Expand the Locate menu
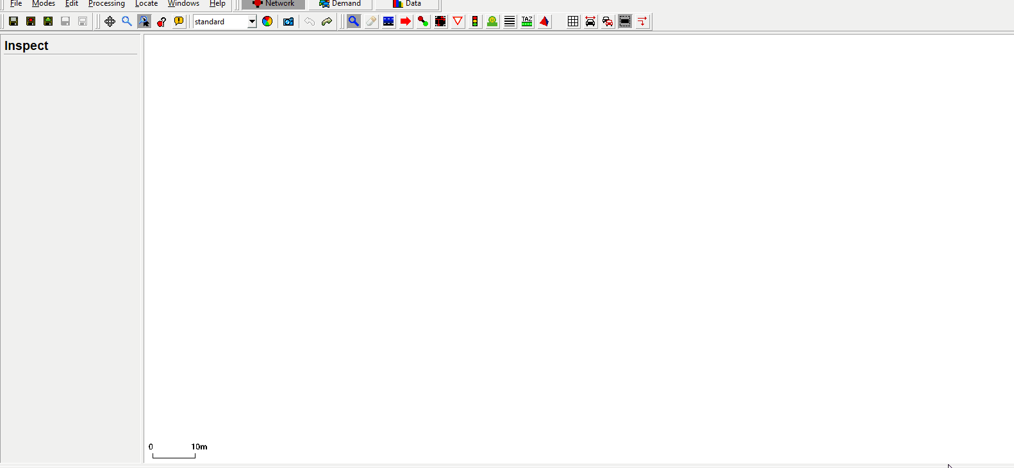This screenshot has width=1014, height=468. pyautogui.click(x=146, y=4)
